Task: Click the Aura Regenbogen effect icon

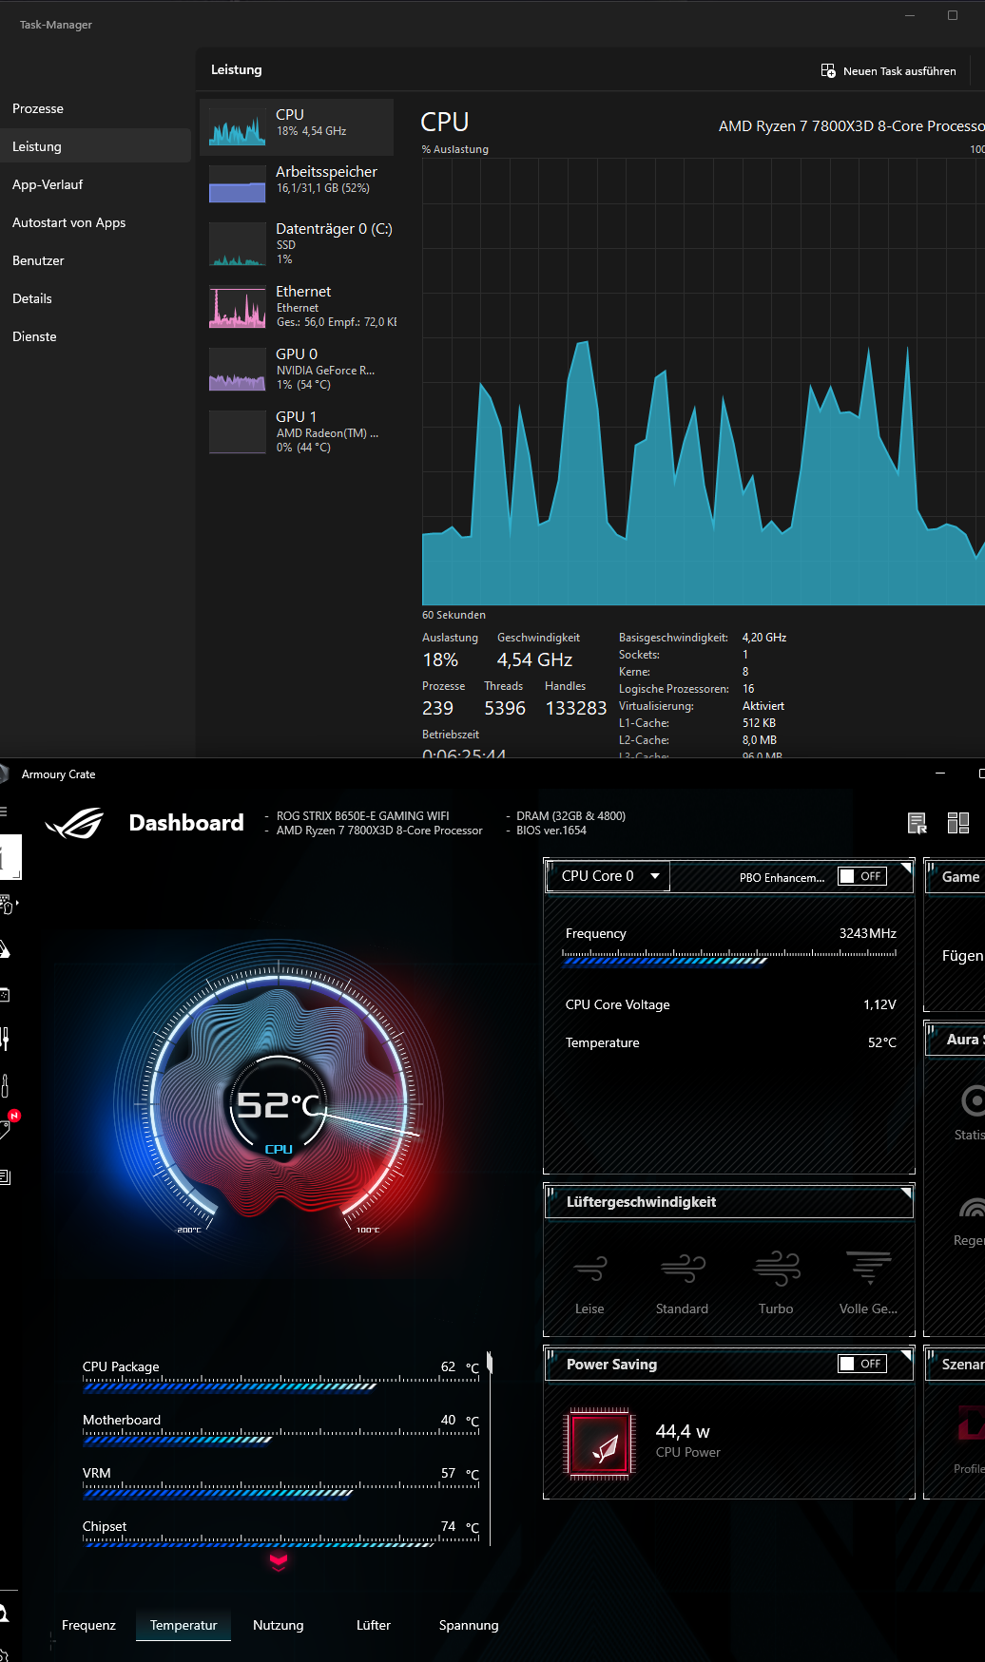Action: tap(973, 1208)
